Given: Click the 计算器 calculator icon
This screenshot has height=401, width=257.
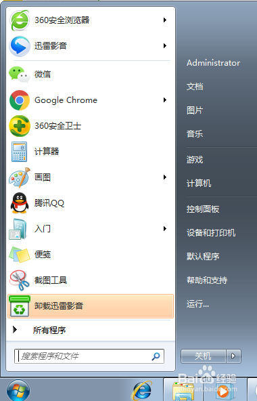Looking at the screenshot, I should pyautogui.click(x=20, y=152).
